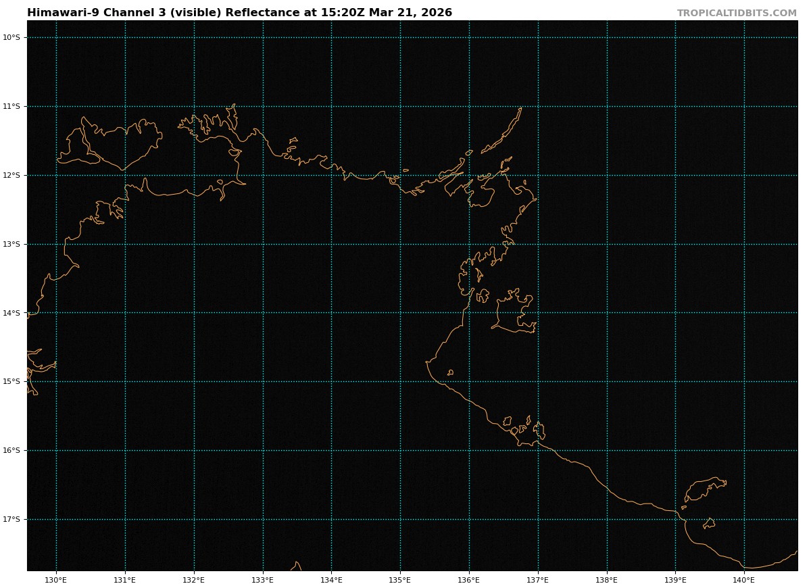Click the 134°E longitude label
Screen dimensions: 811x586
(x=331, y=580)
